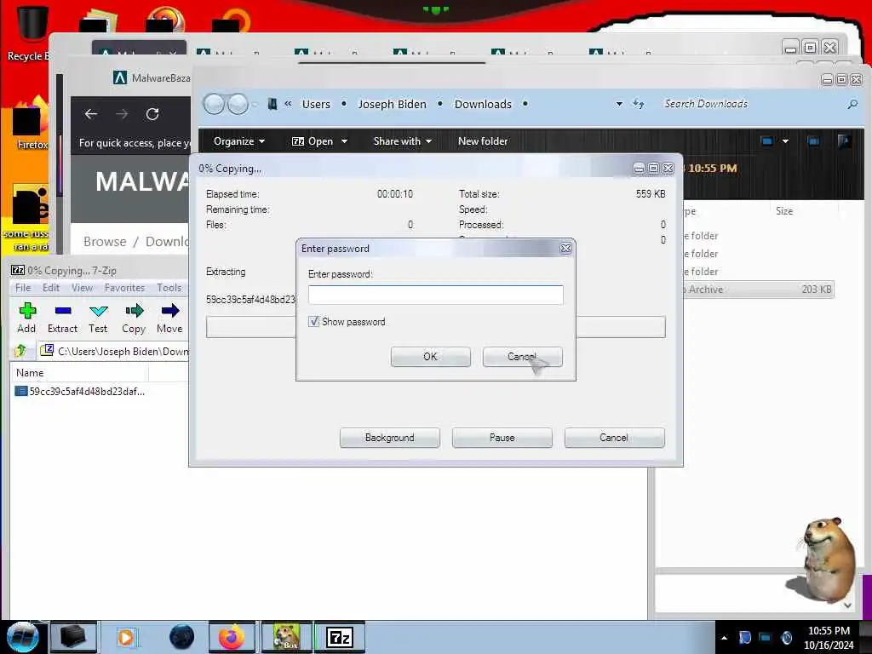872x654 pixels.
Task: Click the media player taskbar icon
Action: tap(126, 637)
